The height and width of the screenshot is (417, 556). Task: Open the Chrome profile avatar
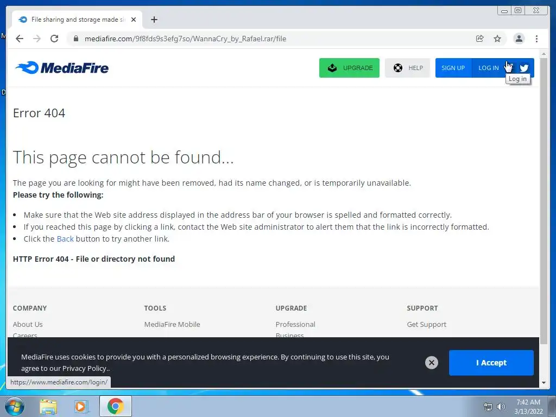[519, 39]
